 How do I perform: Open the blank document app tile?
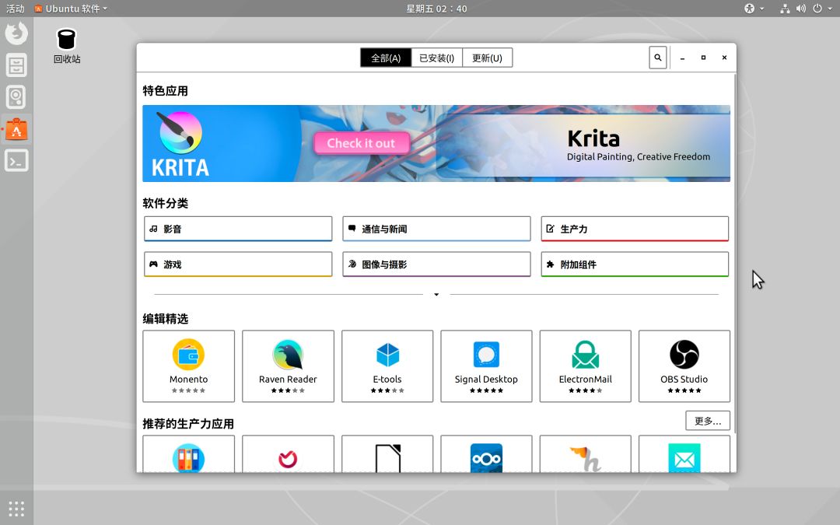387,453
